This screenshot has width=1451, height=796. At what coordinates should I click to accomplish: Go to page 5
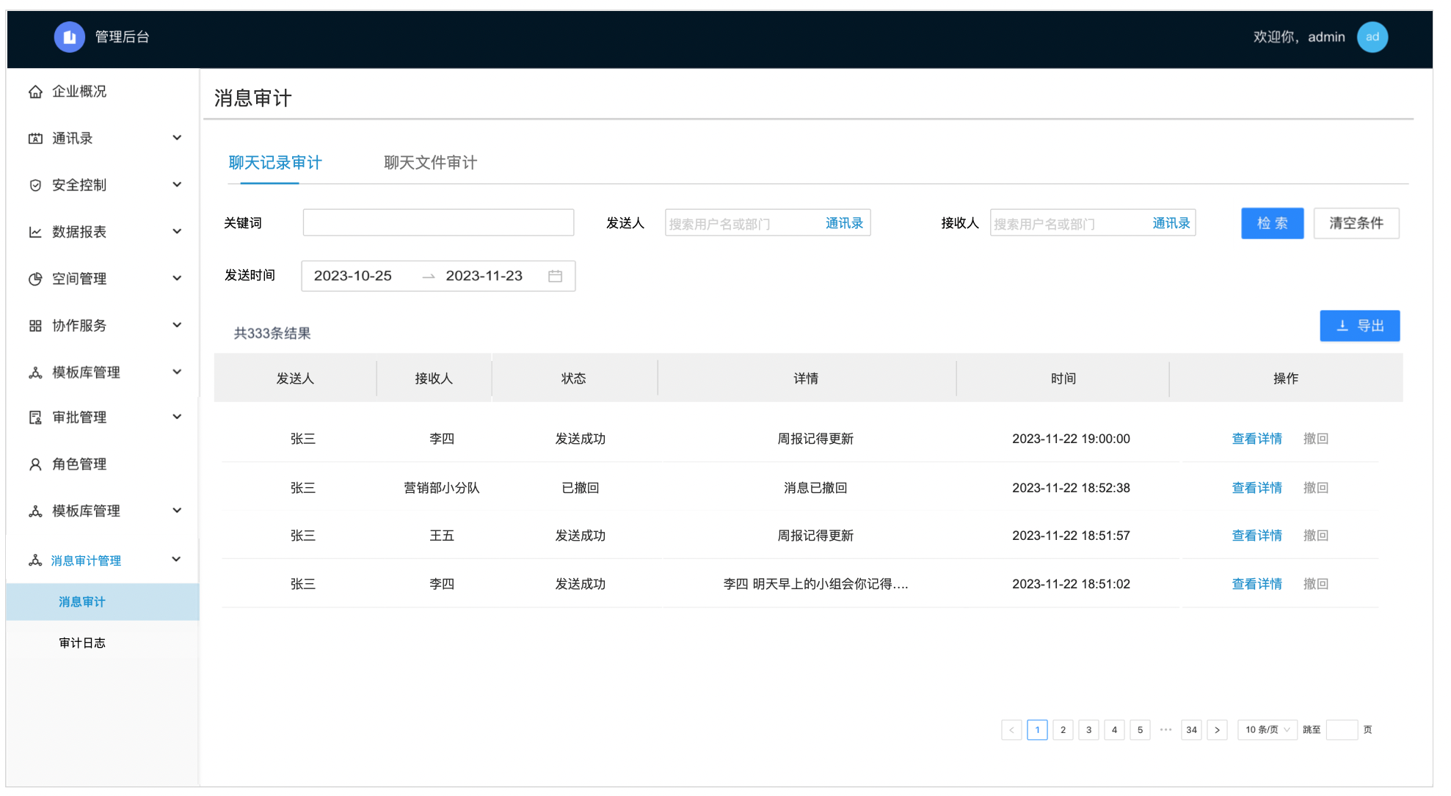[x=1140, y=730]
